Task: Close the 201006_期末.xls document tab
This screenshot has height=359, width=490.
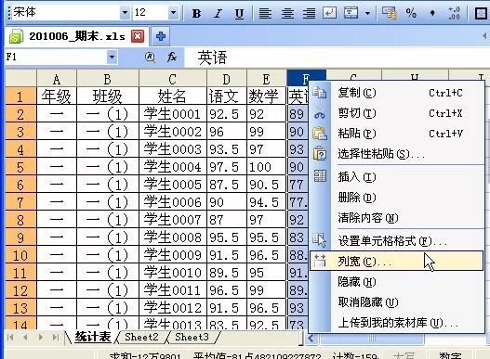Action: (138, 36)
